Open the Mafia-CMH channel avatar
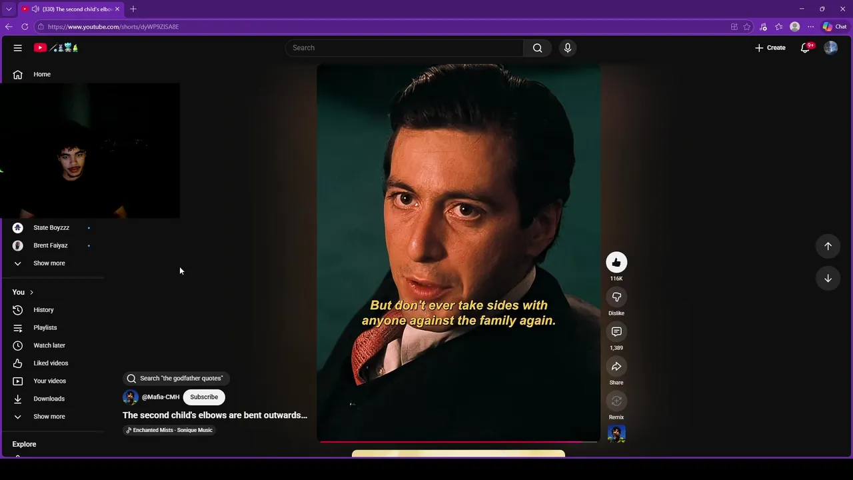 pyautogui.click(x=131, y=397)
